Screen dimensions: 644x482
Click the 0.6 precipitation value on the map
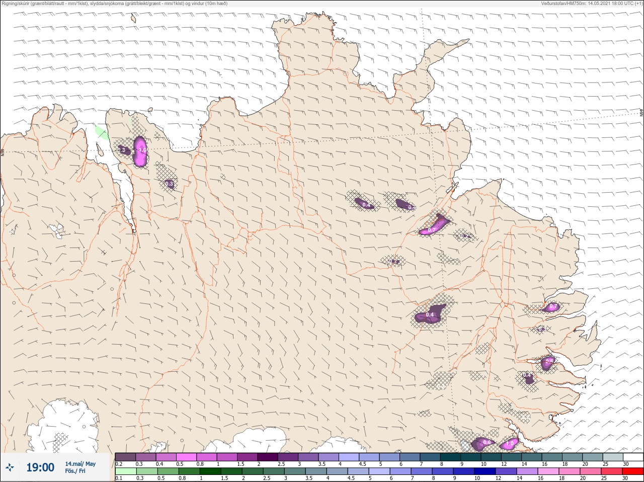(x=487, y=442)
